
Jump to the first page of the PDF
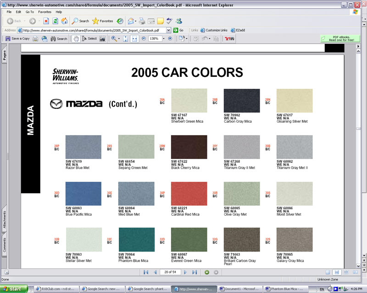click(x=146, y=272)
